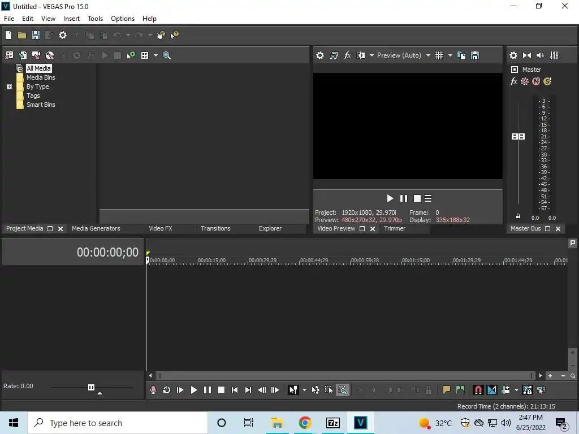579x434 pixels.
Task: Expand the By Type tree node
Action: pos(9,86)
